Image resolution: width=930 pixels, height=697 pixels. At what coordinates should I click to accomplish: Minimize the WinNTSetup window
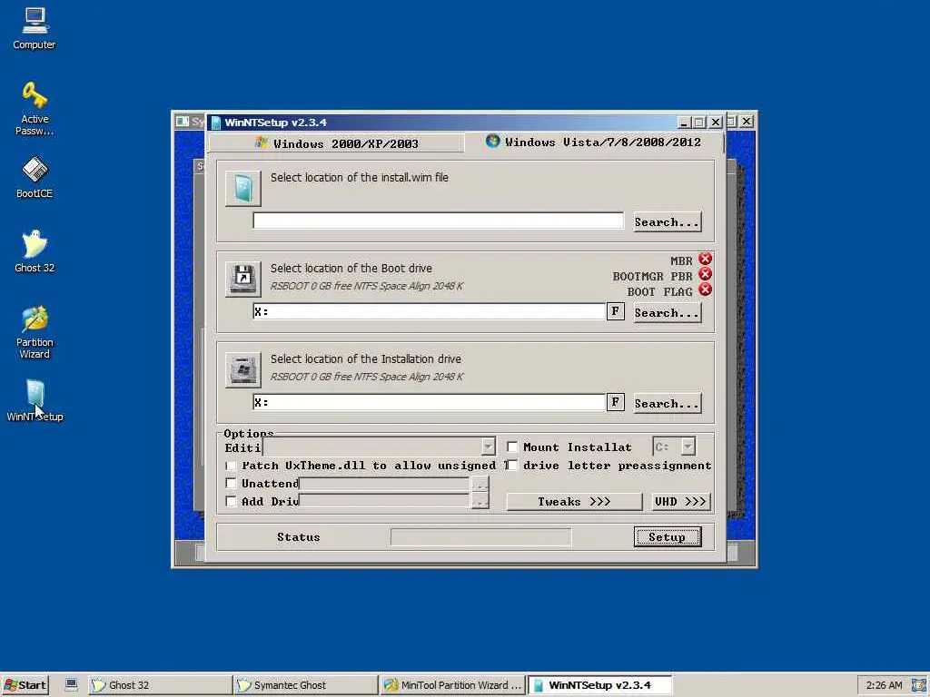(683, 123)
